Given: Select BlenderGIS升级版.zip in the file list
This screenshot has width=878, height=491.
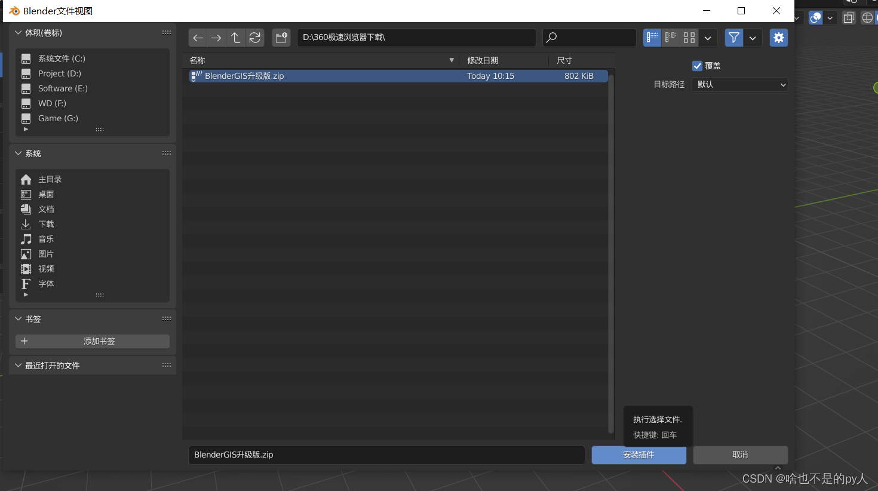Looking at the screenshot, I should [398, 76].
